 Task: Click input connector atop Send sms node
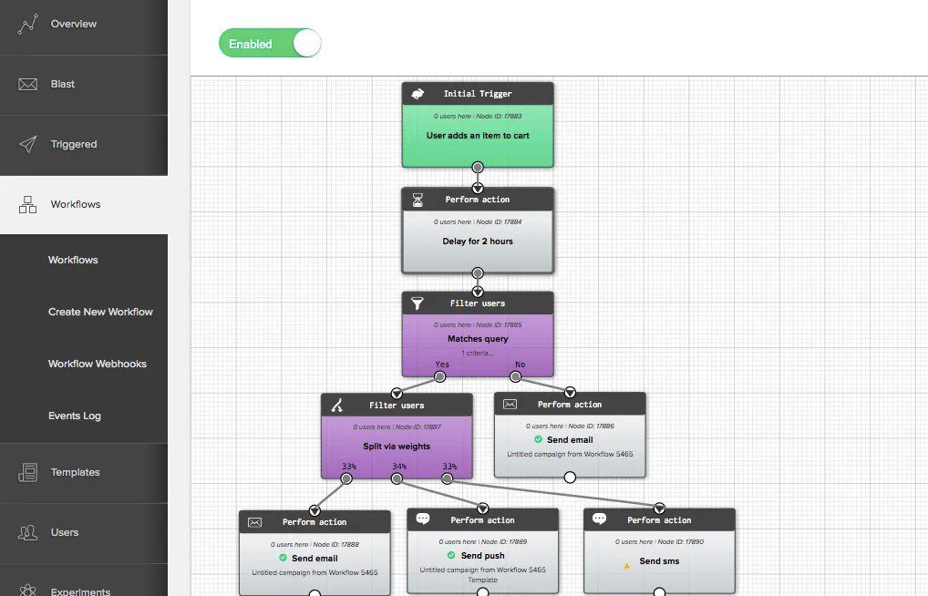659,509
